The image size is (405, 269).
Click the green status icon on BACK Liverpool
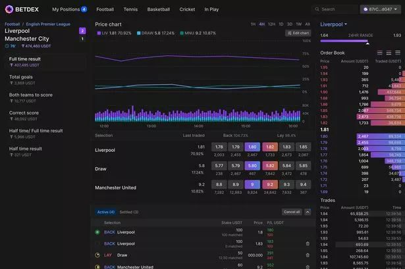coord(97,232)
